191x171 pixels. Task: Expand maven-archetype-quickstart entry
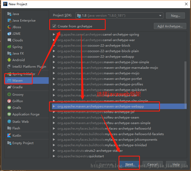pos(54,90)
